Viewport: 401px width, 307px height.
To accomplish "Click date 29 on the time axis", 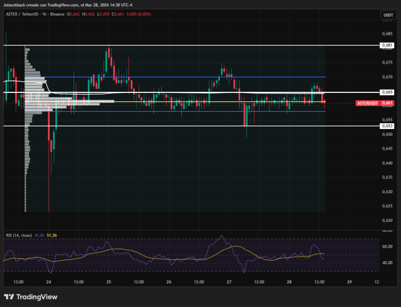I will click(x=349, y=282).
